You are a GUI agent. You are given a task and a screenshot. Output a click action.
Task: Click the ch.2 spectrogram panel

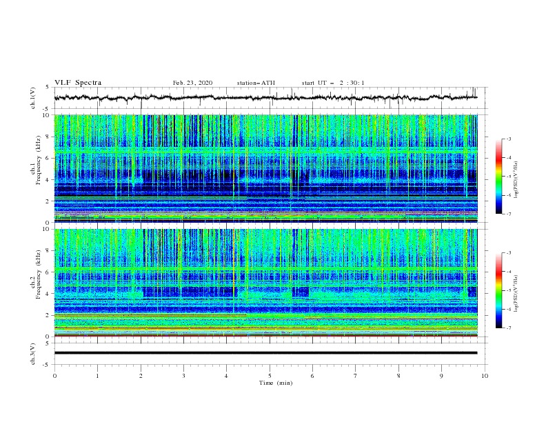point(265,283)
